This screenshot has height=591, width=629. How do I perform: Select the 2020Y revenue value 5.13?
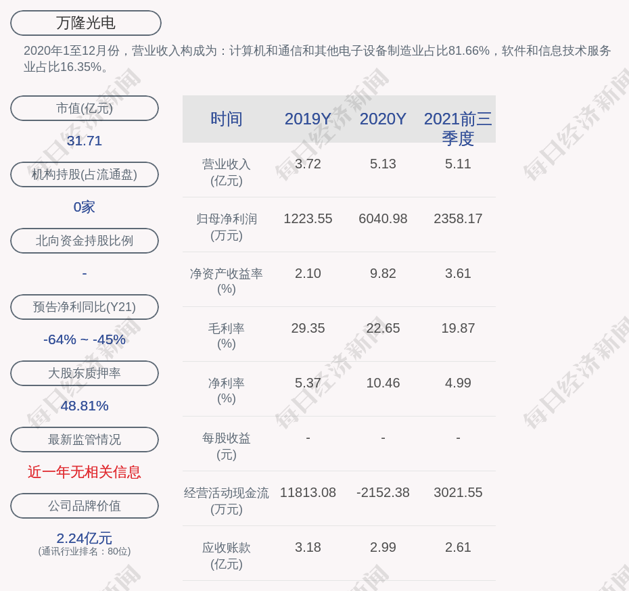pyautogui.click(x=383, y=164)
